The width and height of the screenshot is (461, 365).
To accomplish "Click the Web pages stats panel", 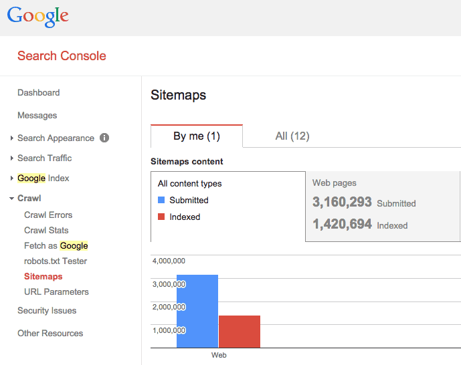I will point(383,207).
